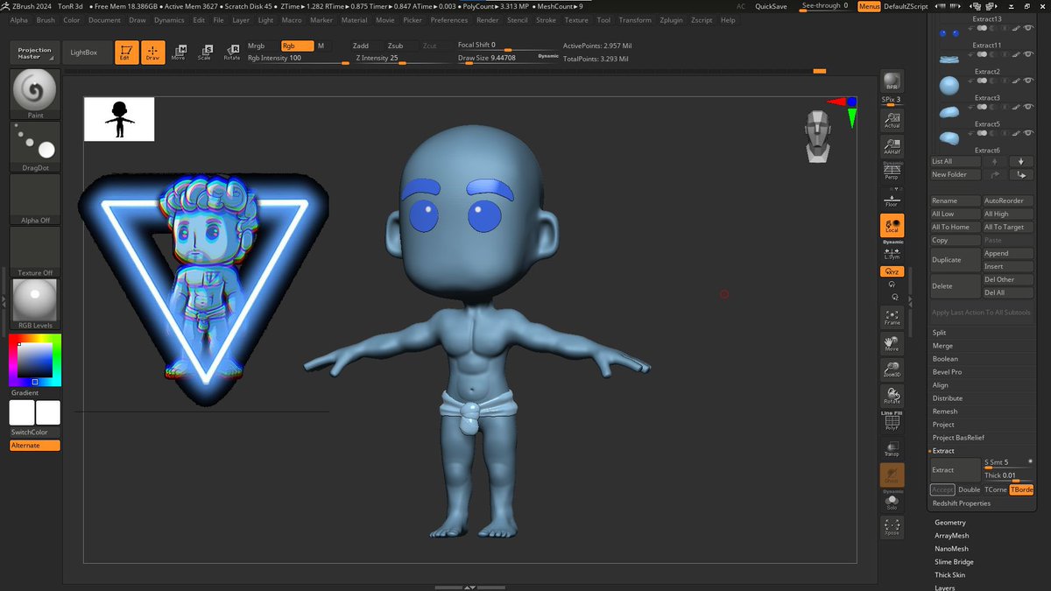This screenshot has width=1051, height=591.
Task: Click the Duplicate subtool button
Action: [956, 260]
